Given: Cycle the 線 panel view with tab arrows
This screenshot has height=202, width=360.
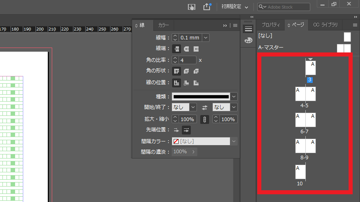Looking at the screenshot, I should [136, 26].
